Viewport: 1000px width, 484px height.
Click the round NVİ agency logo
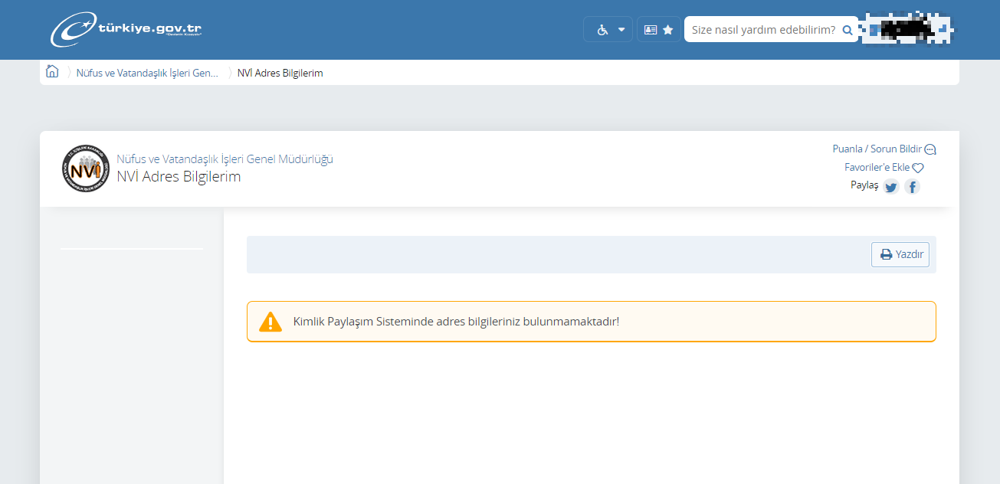click(x=86, y=168)
